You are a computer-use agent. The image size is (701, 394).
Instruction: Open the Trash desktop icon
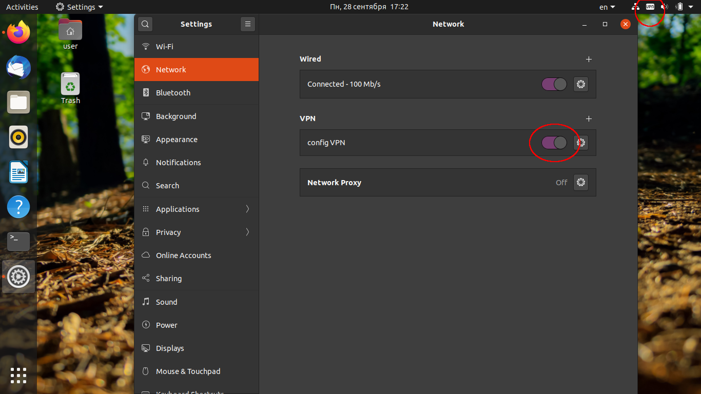[x=70, y=87]
